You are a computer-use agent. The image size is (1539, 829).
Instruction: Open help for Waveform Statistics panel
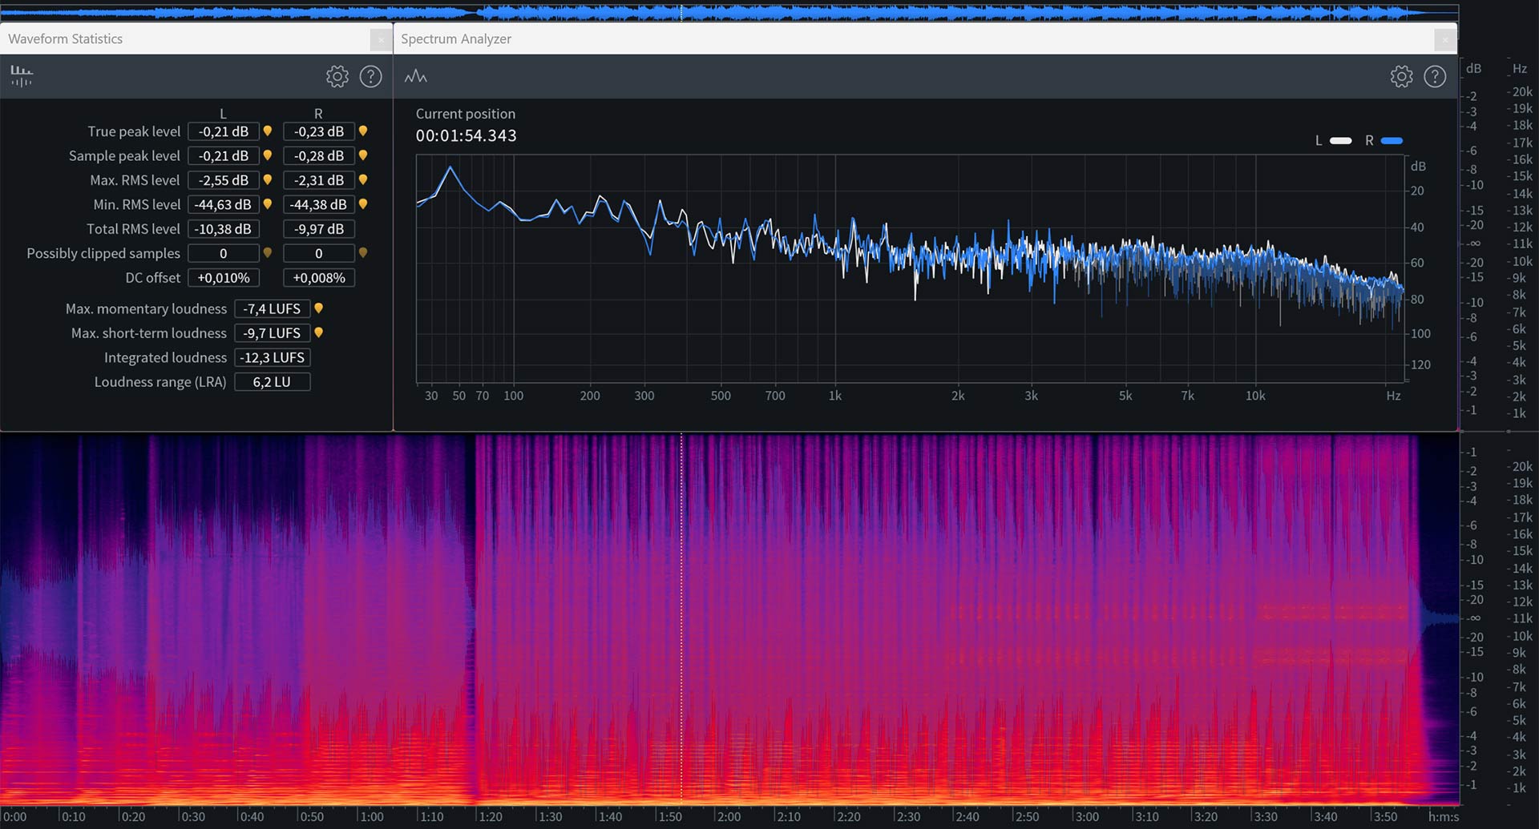[x=370, y=76]
